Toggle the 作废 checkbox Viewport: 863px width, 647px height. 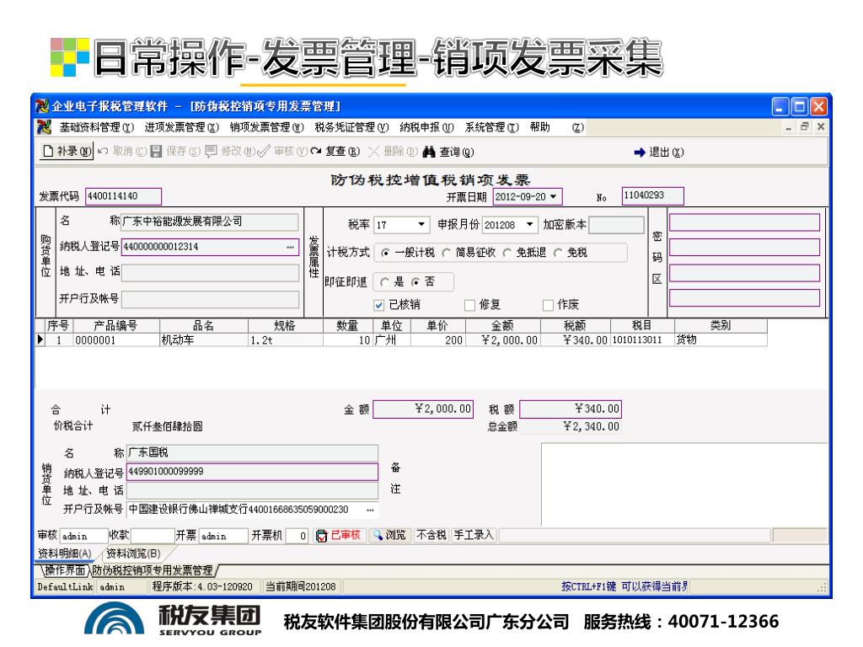point(548,305)
